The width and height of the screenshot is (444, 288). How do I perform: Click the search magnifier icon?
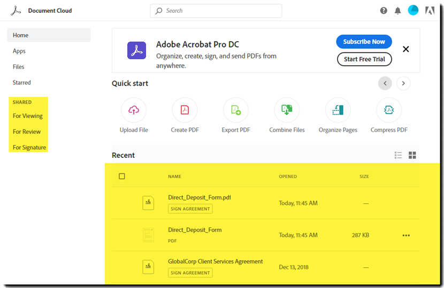tap(159, 11)
